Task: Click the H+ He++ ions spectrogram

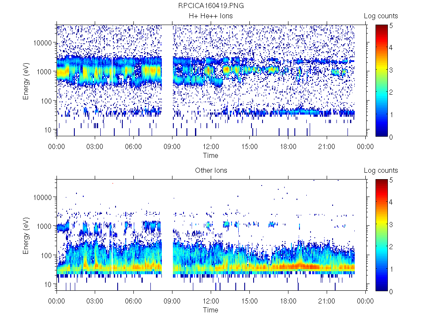Action: point(211,80)
